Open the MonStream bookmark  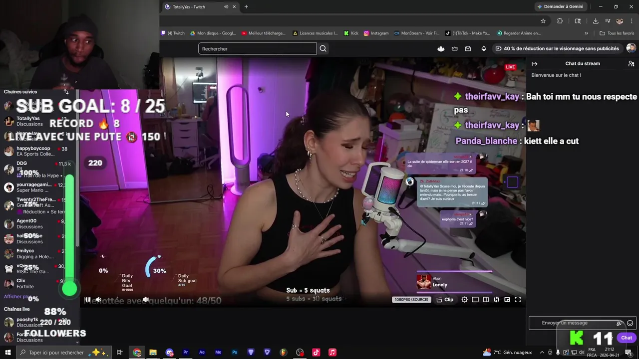tap(416, 33)
